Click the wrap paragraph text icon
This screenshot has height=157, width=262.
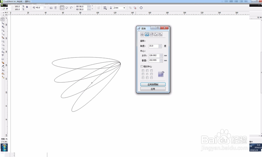click(105, 8)
